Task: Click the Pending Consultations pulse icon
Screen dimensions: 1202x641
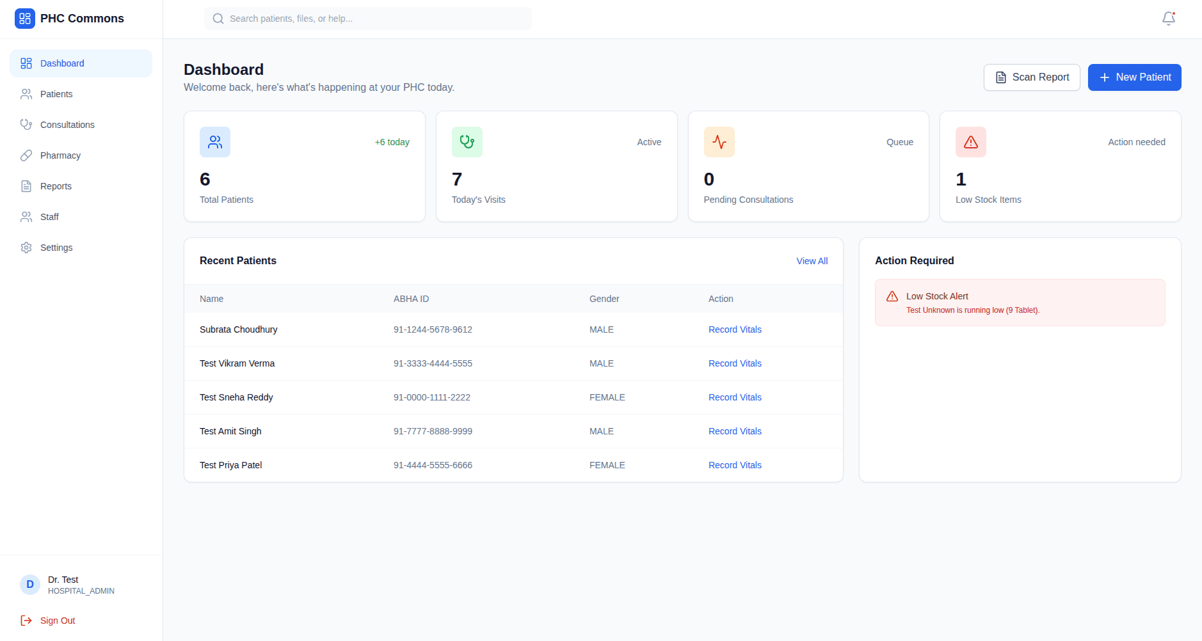Action: point(719,142)
